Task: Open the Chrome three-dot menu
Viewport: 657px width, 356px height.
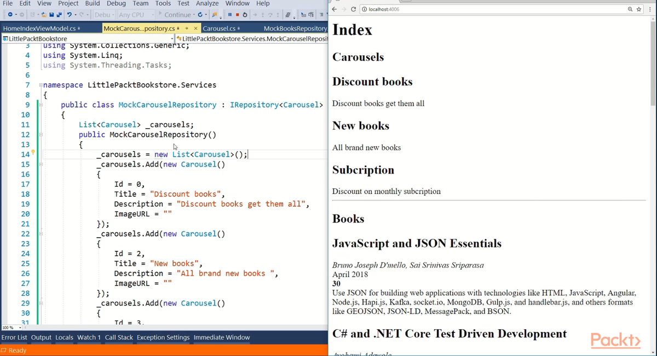Action: (x=650, y=9)
